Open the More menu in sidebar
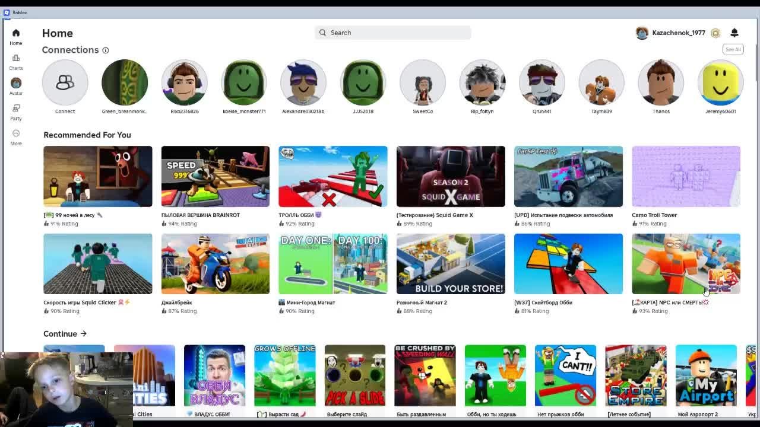The image size is (760, 427). pos(16,137)
